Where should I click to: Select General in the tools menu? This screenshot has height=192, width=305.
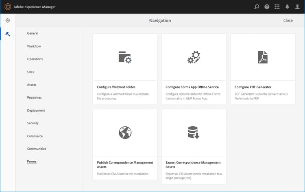(33, 33)
